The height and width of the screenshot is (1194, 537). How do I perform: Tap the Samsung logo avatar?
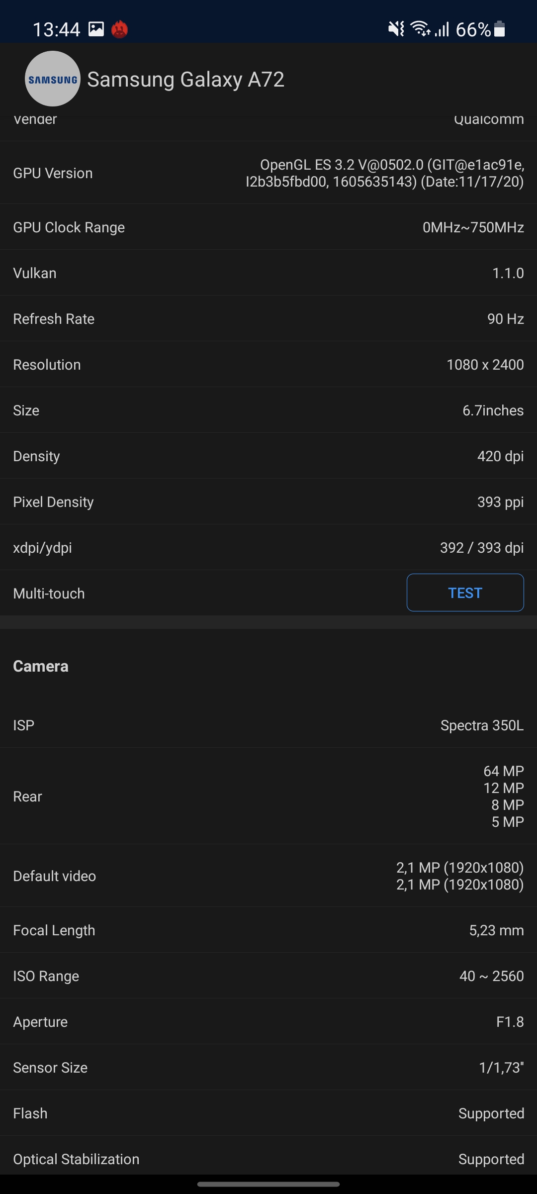tap(53, 79)
